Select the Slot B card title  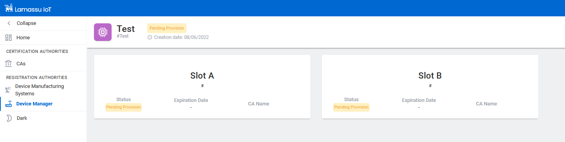[430, 76]
